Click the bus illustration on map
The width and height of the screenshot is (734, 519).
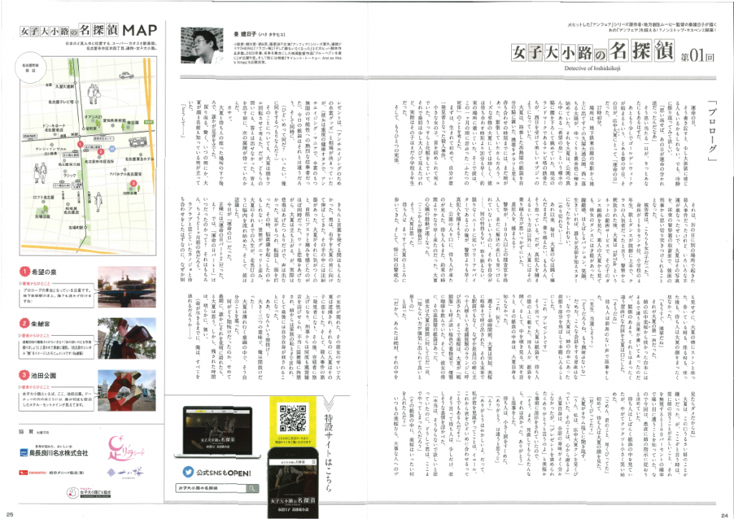coord(138,142)
